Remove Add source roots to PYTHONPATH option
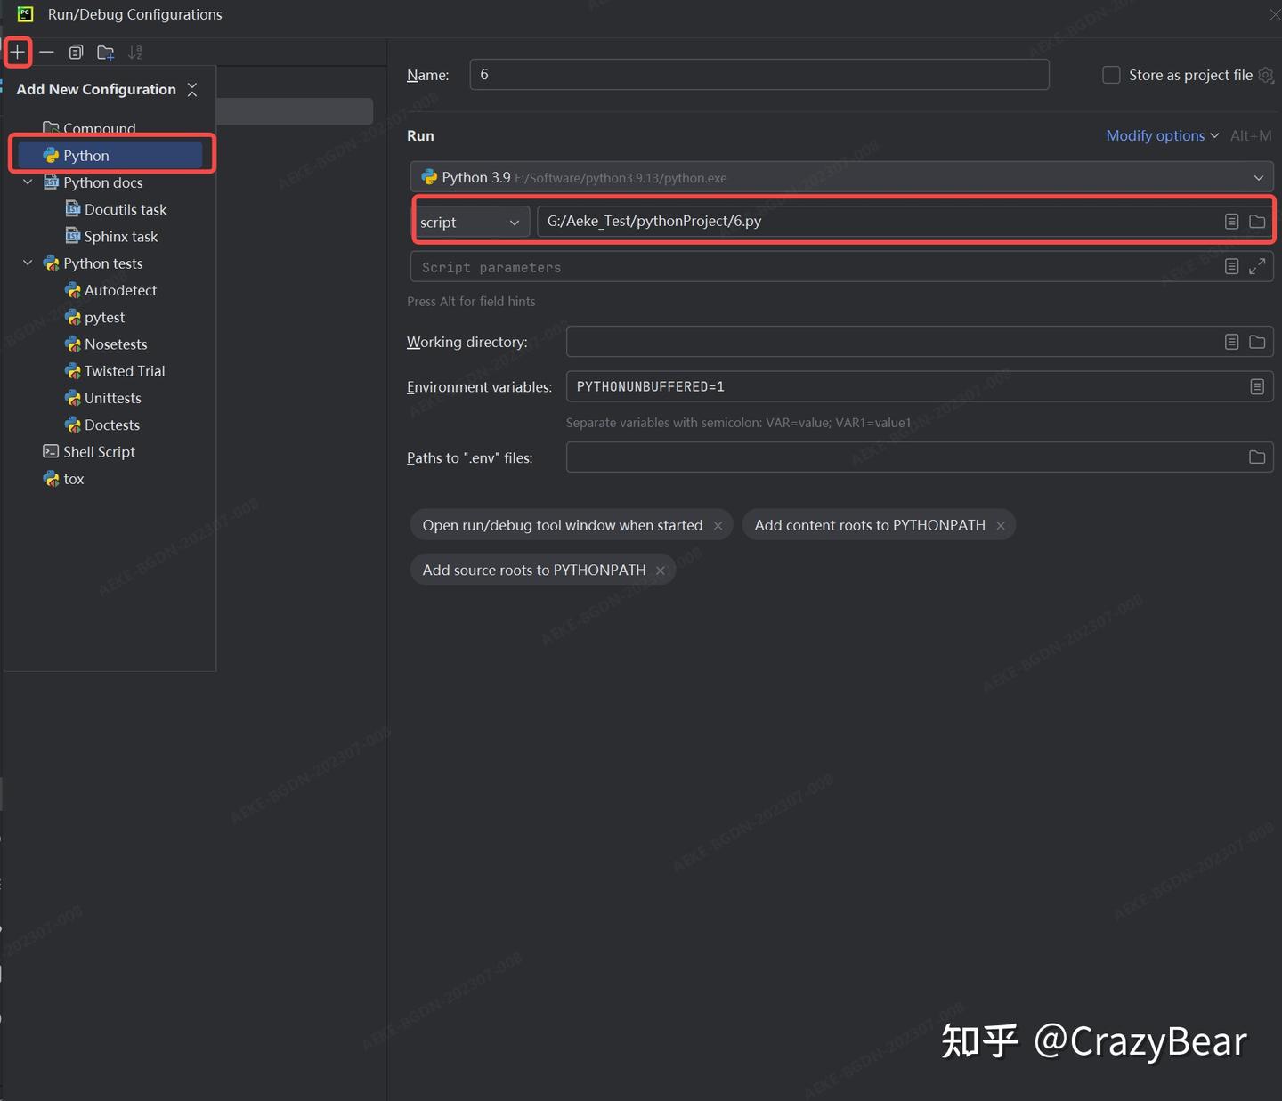 660,571
